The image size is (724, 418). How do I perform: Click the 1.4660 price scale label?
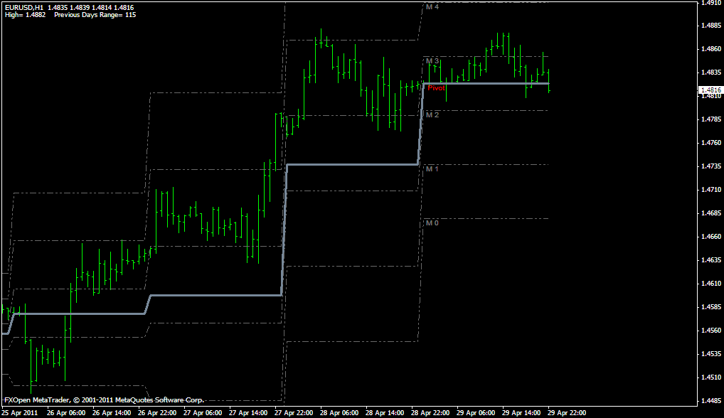point(711,237)
